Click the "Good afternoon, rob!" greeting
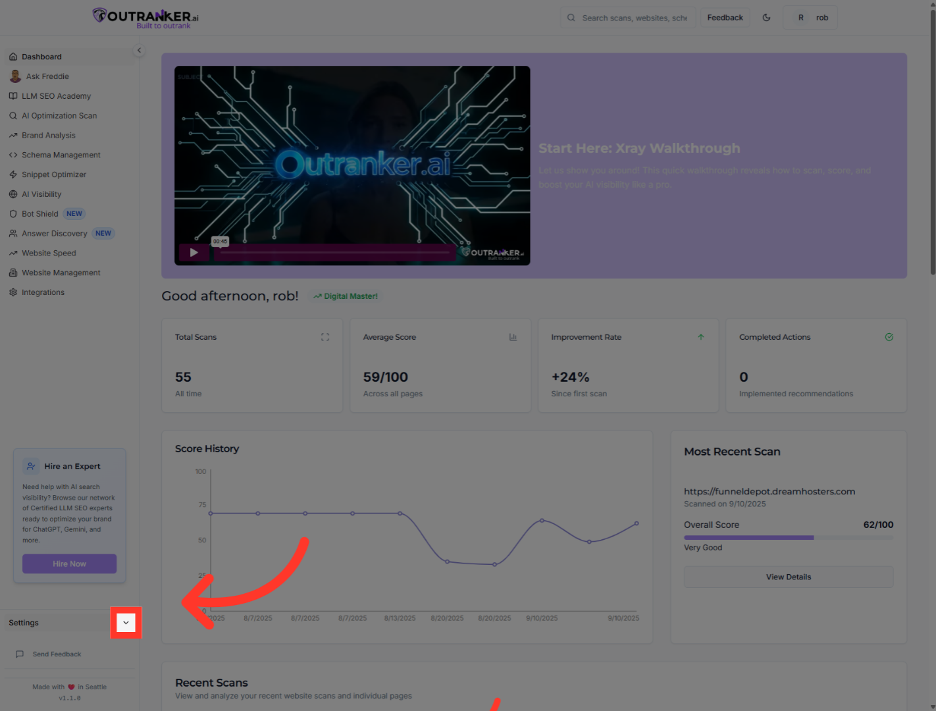The width and height of the screenshot is (936, 711). 230,296
